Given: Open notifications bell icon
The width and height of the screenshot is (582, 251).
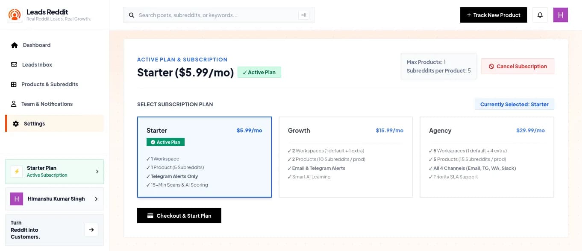Looking at the screenshot, I should [x=540, y=15].
